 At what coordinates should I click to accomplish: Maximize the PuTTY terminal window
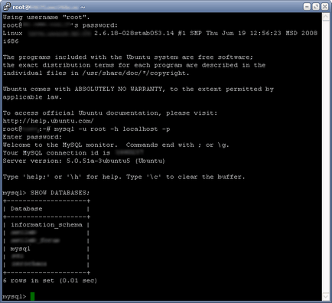coord(316,7)
